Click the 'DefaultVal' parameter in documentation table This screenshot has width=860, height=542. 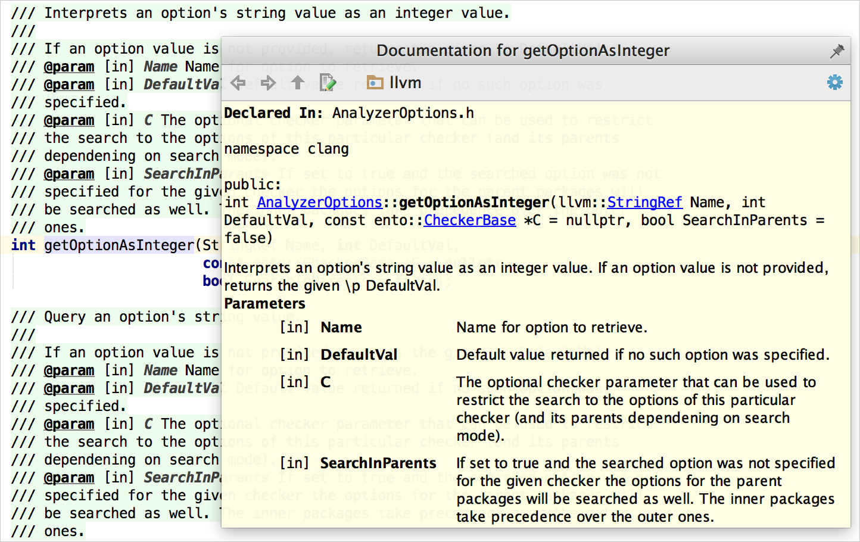(x=359, y=355)
